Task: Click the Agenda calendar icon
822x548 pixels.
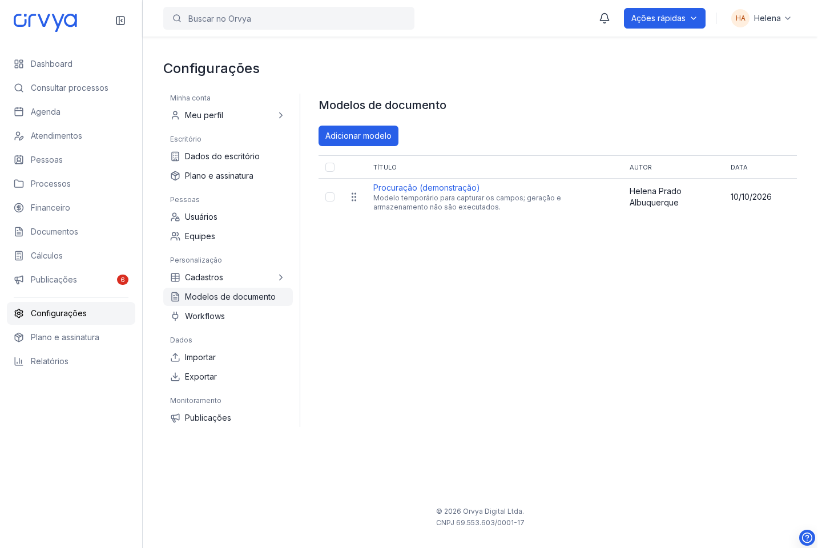Action: tap(19, 112)
